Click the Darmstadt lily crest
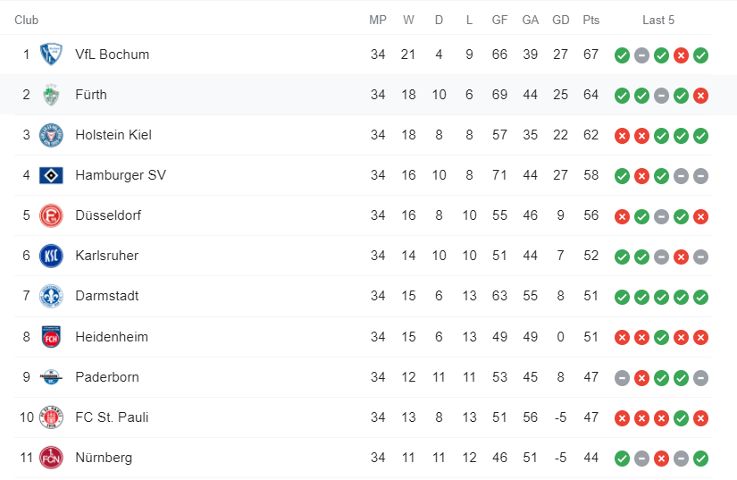Viewport: 737px width, 480px height. pos(51,296)
